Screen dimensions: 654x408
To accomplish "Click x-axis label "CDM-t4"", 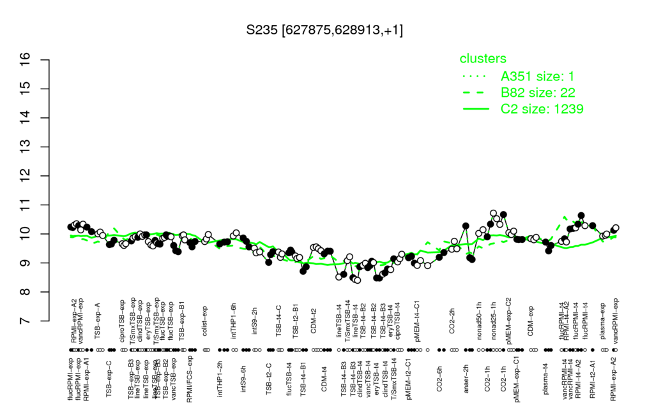I will 324,379.
